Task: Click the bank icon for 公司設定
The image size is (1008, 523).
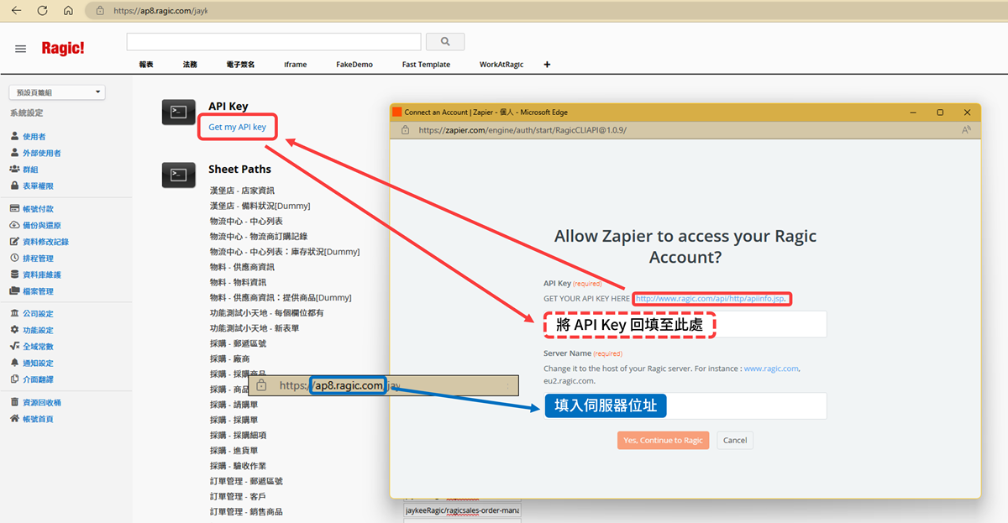Action: (x=14, y=313)
